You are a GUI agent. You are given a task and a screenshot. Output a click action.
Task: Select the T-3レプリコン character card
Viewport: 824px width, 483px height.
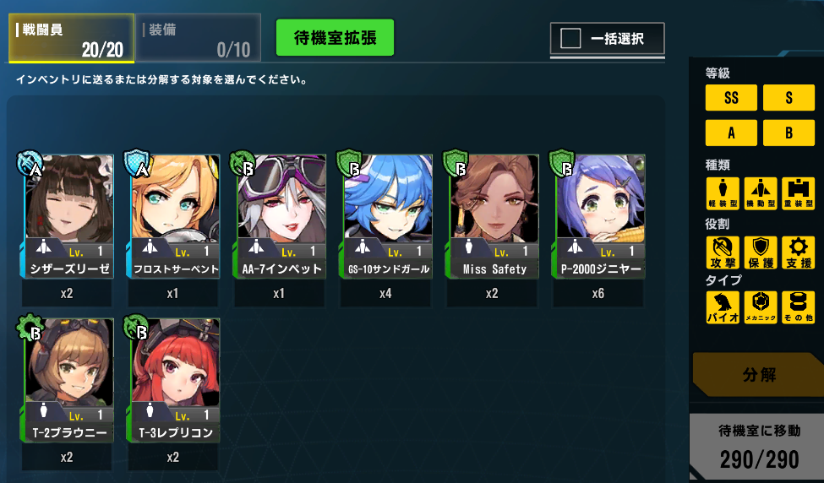(174, 380)
